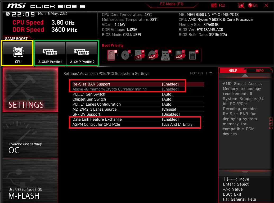Change language via the En globe icon
The width and height of the screenshot is (274, 203).
tap(253, 5)
